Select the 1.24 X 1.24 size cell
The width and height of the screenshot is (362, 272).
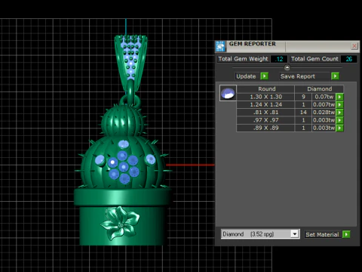(x=265, y=104)
